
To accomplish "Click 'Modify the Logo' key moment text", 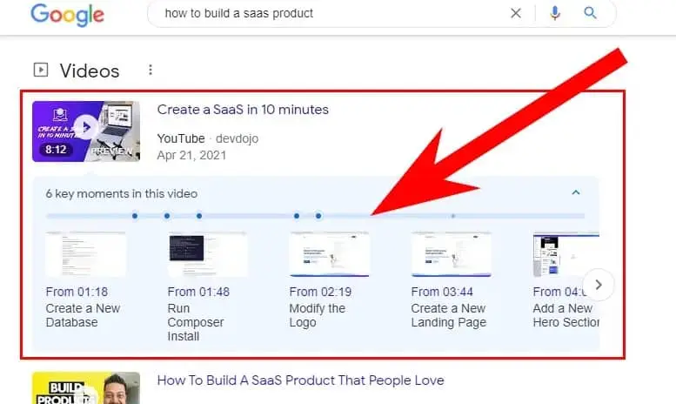I will [317, 315].
